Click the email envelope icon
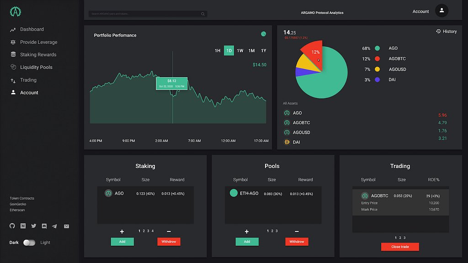Viewport: 468px width, 263px height. tap(67, 226)
